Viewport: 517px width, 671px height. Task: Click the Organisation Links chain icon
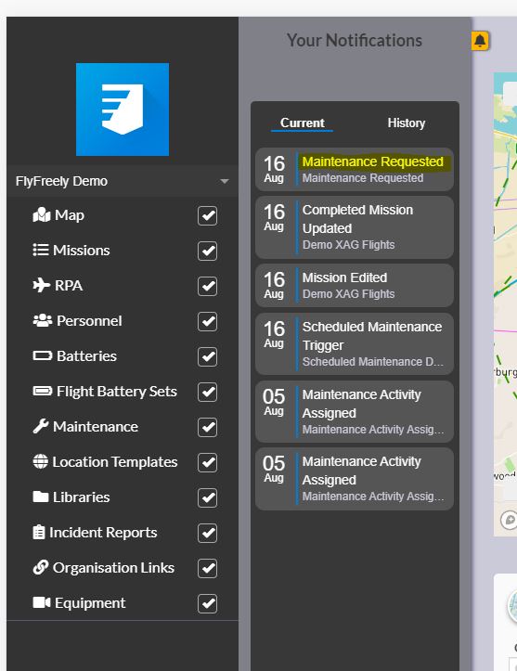(41, 567)
